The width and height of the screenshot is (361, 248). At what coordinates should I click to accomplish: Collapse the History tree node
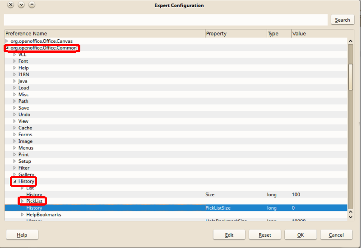coord(15,181)
